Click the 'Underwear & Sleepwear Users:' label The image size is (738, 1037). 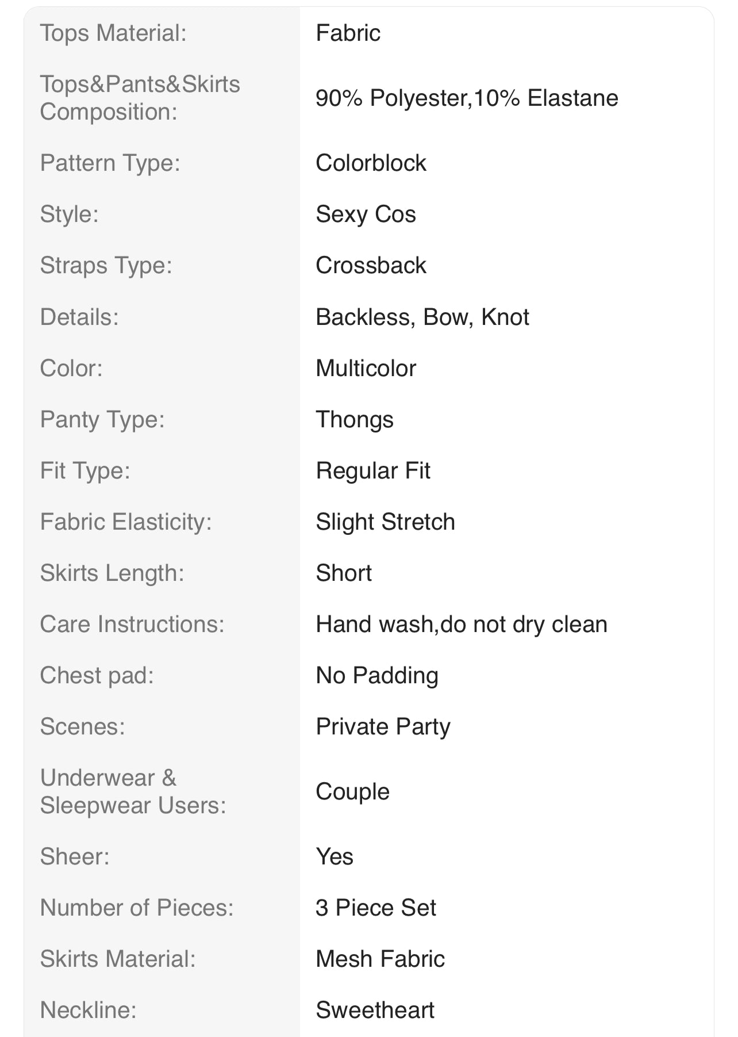[x=133, y=791]
